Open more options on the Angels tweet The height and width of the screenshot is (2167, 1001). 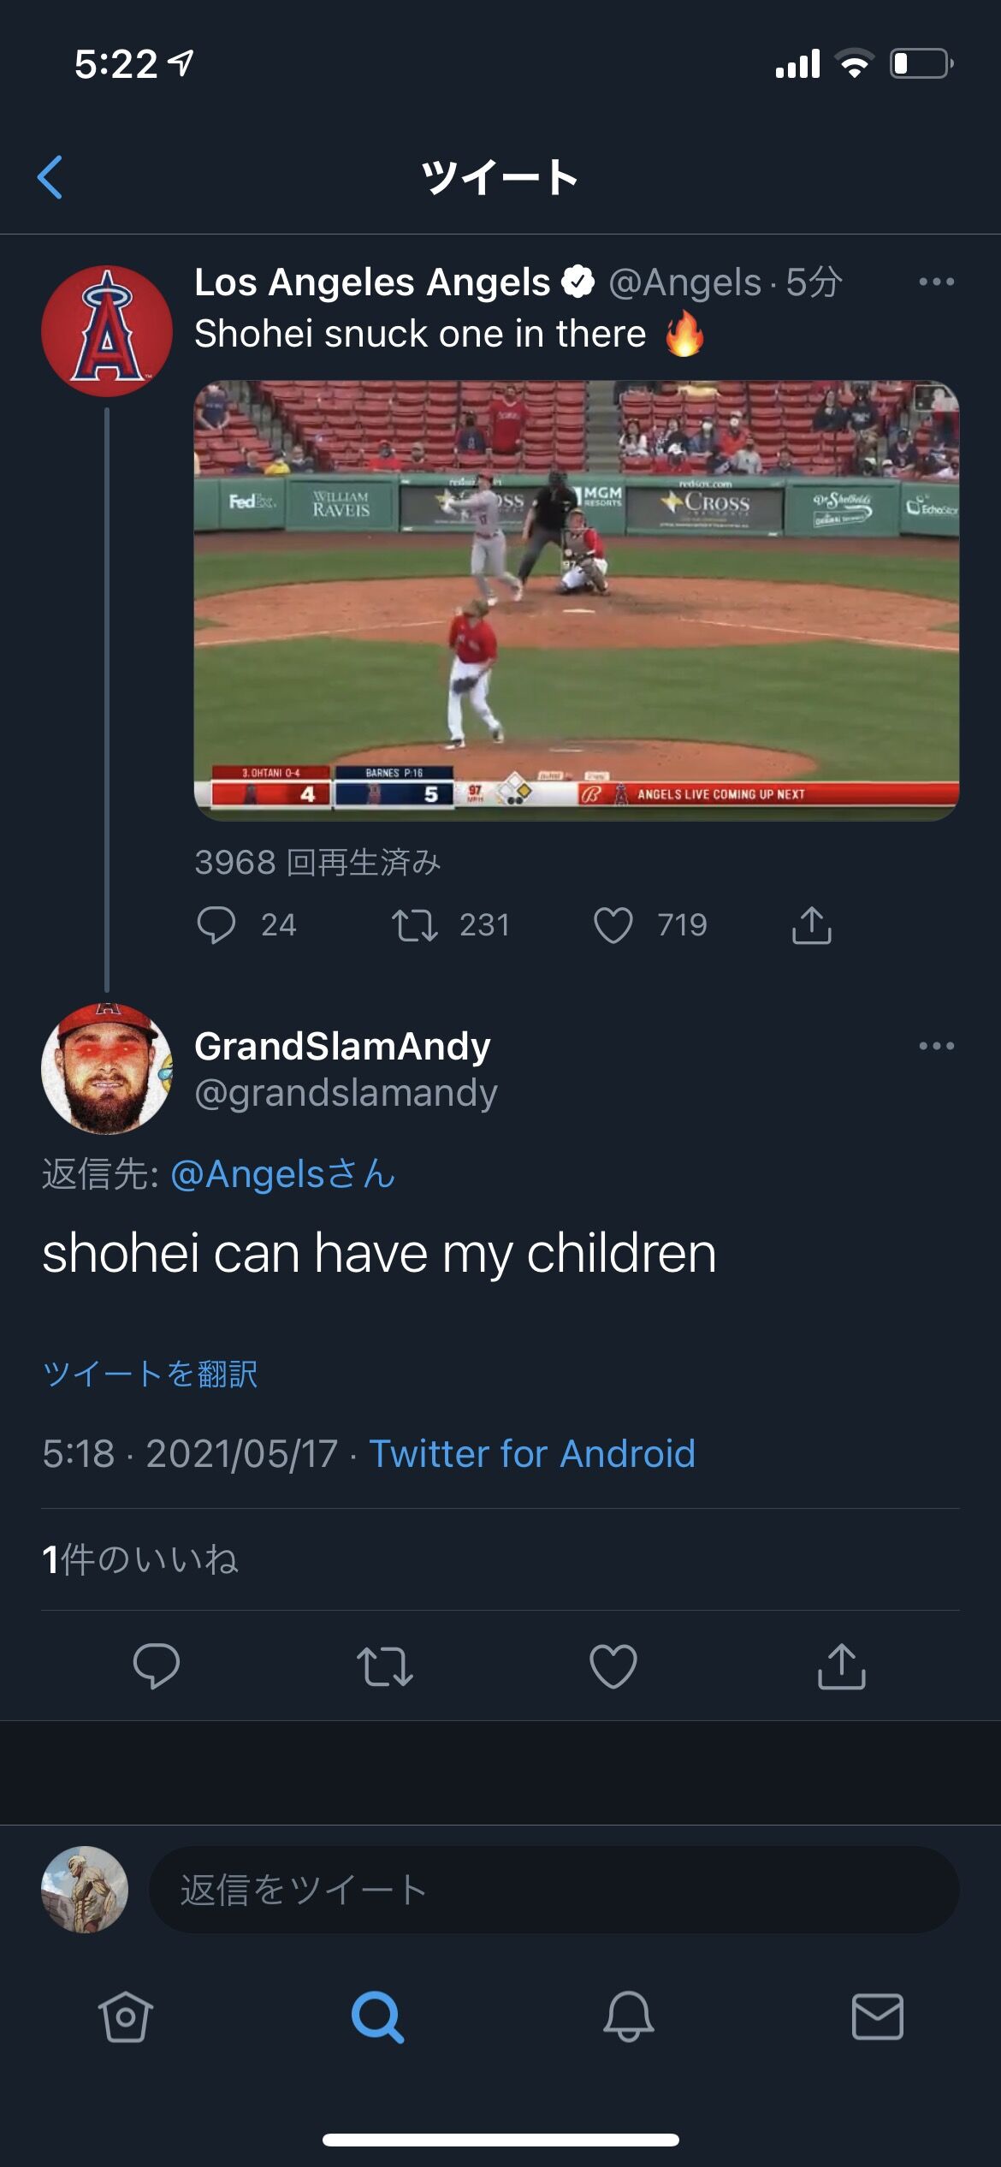click(936, 282)
